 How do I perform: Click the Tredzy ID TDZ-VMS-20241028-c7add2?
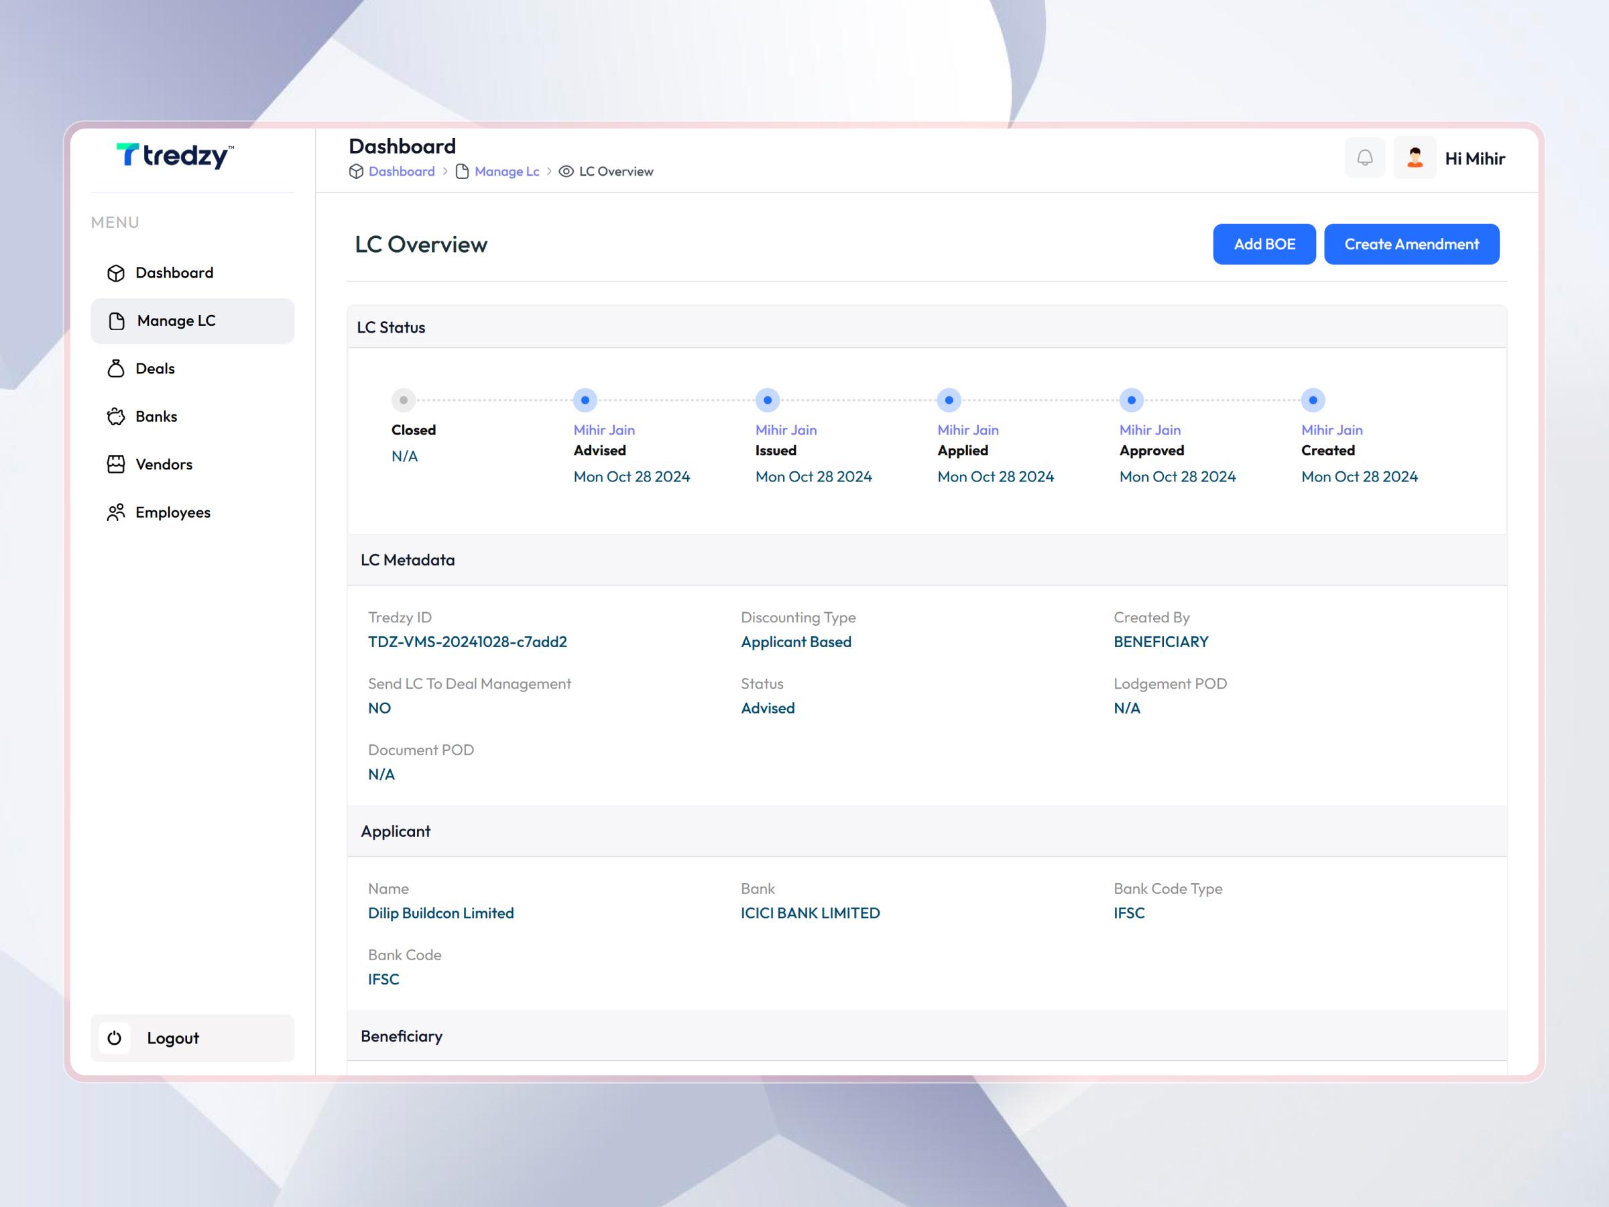pyautogui.click(x=469, y=642)
